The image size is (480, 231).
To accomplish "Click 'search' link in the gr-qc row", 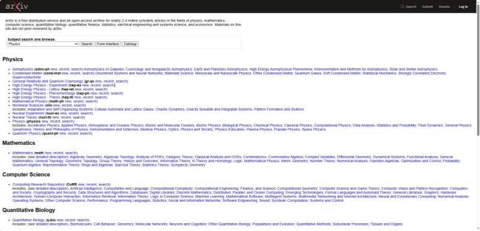I will pos(121,81).
